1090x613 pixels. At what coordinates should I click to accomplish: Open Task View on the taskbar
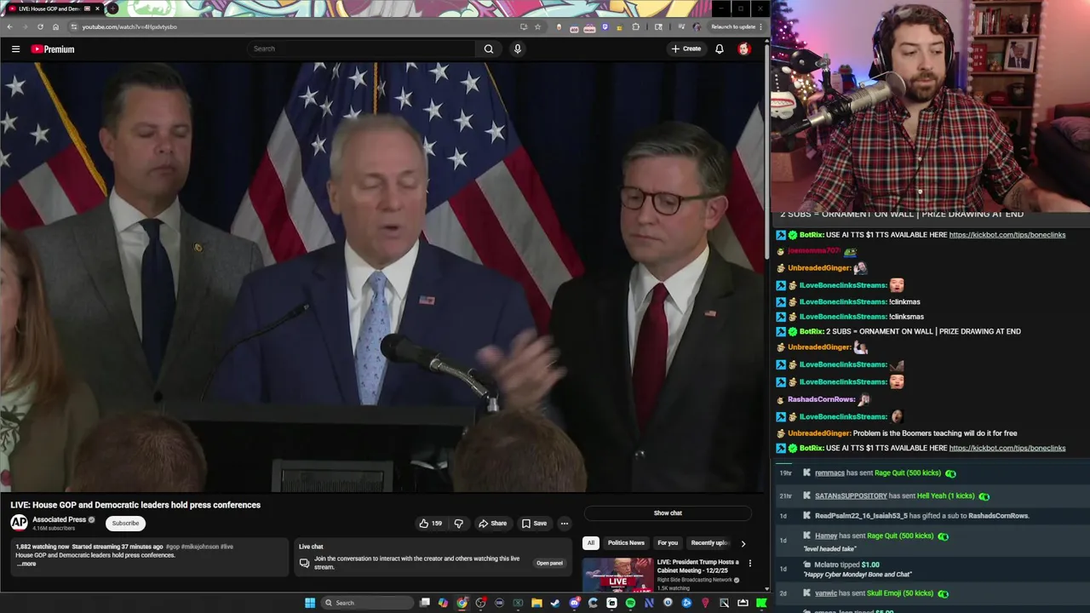click(x=425, y=603)
